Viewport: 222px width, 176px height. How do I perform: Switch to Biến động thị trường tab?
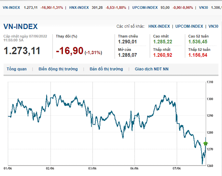click(58, 69)
